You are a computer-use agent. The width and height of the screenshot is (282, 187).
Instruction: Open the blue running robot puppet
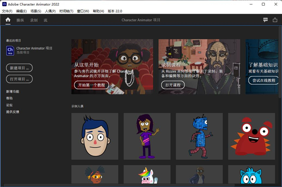coord(199,136)
